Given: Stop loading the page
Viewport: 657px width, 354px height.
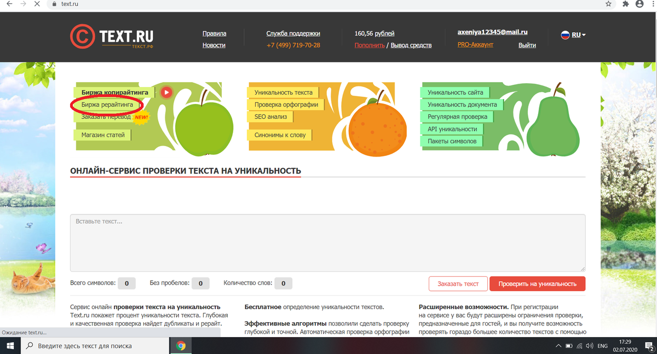Looking at the screenshot, I should (37, 3).
